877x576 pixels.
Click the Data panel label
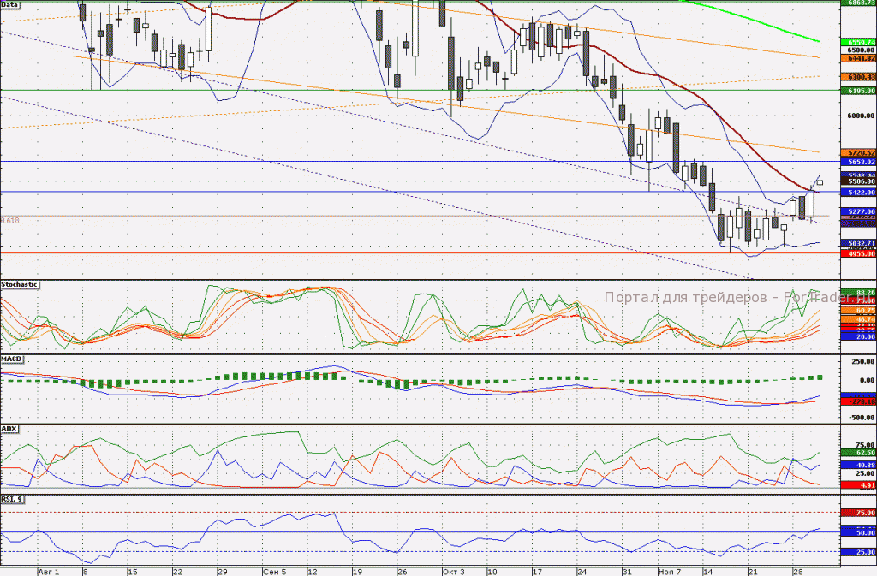click(10, 4)
